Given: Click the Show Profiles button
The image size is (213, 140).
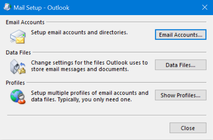Looking at the screenshot, I should coord(181,95).
